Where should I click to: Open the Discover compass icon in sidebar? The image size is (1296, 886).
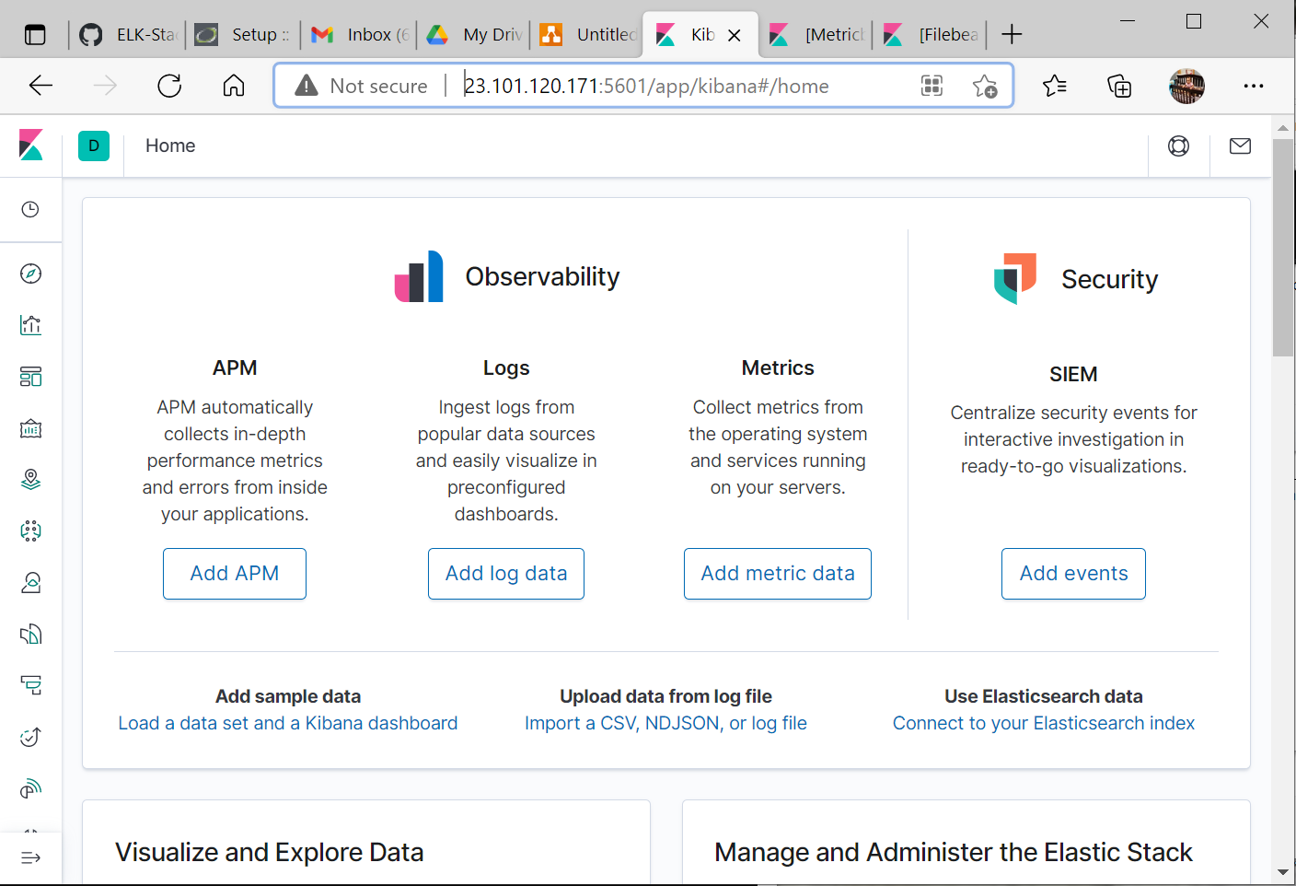30,273
